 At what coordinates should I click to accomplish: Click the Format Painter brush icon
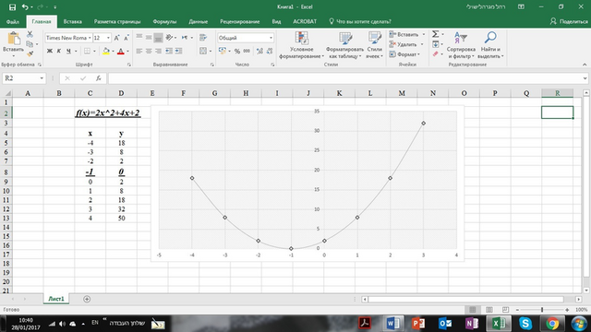coord(30,53)
